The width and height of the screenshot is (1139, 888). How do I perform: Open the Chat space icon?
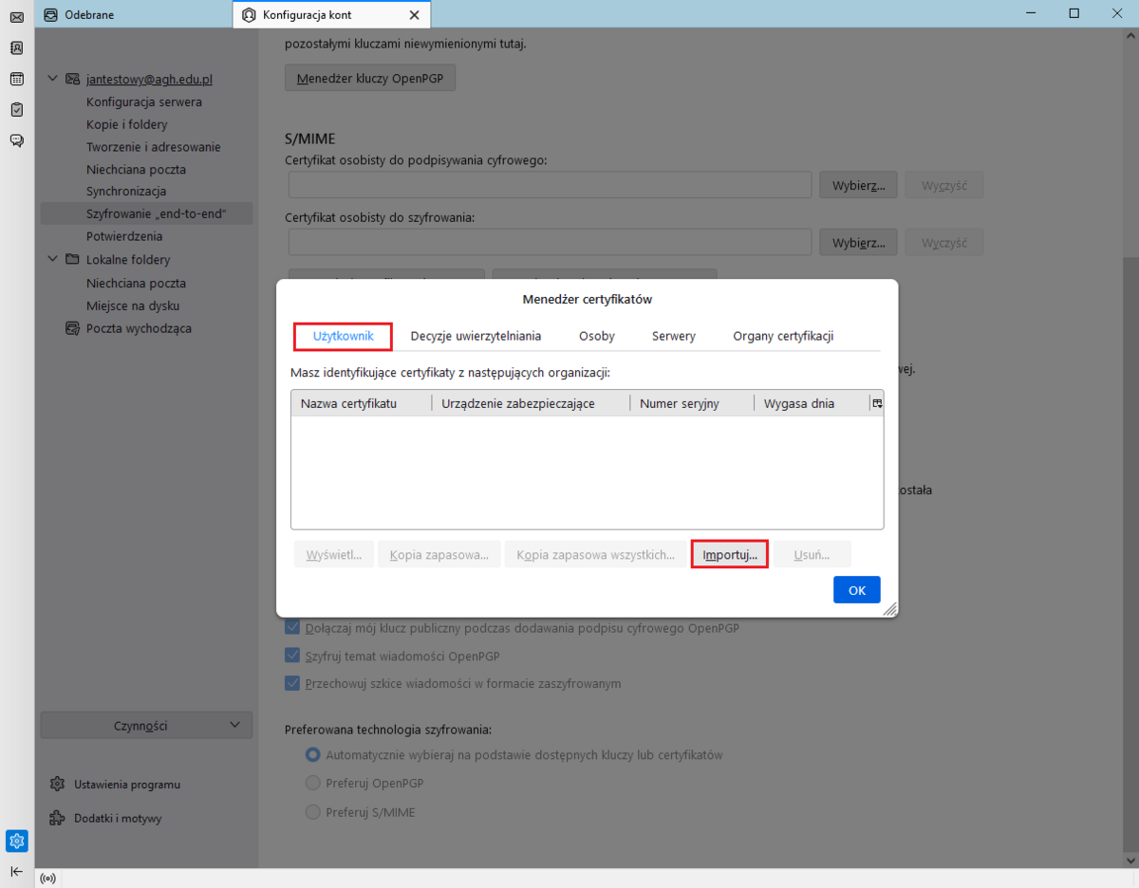click(x=16, y=140)
